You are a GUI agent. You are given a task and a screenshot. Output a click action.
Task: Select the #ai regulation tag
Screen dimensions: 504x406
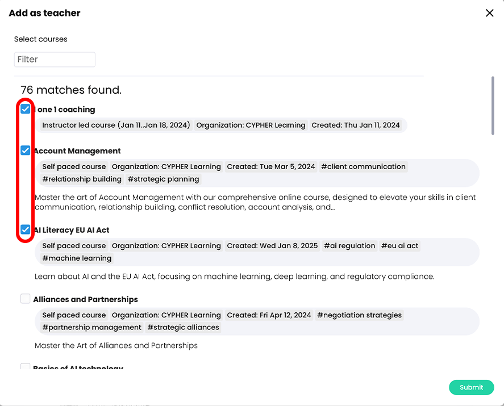click(349, 246)
